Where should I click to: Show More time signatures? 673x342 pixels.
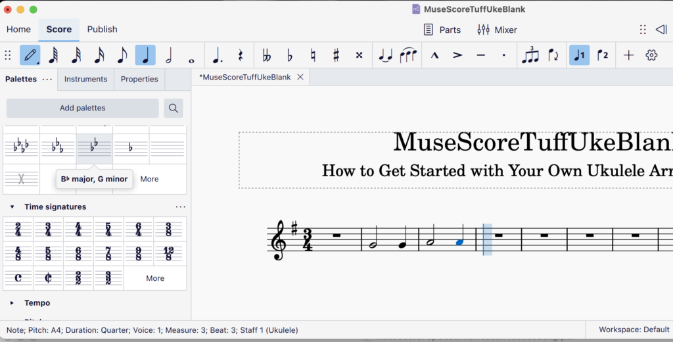coord(155,278)
